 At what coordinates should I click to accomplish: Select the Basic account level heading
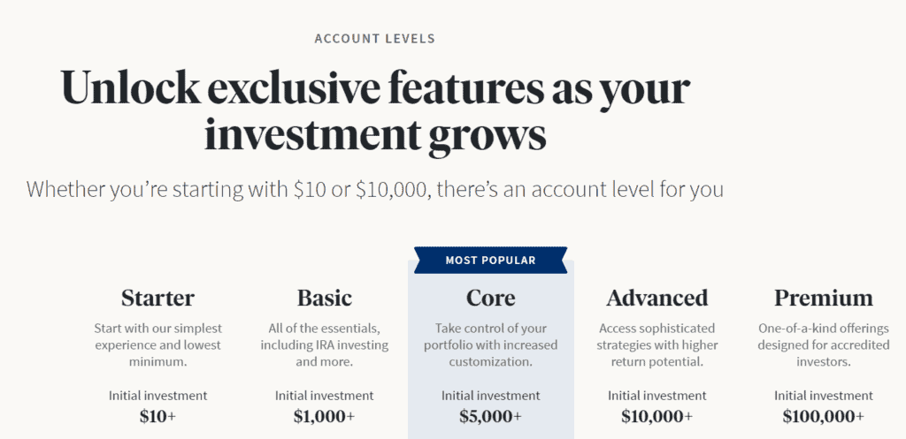tap(324, 298)
